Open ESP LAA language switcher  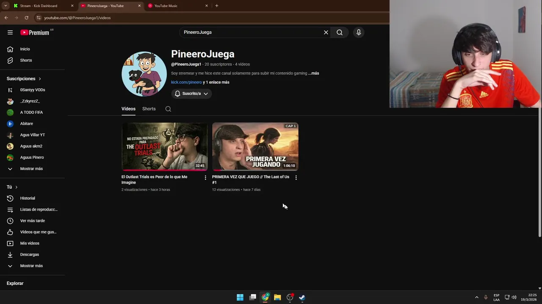pyautogui.click(x=496, y=297)
